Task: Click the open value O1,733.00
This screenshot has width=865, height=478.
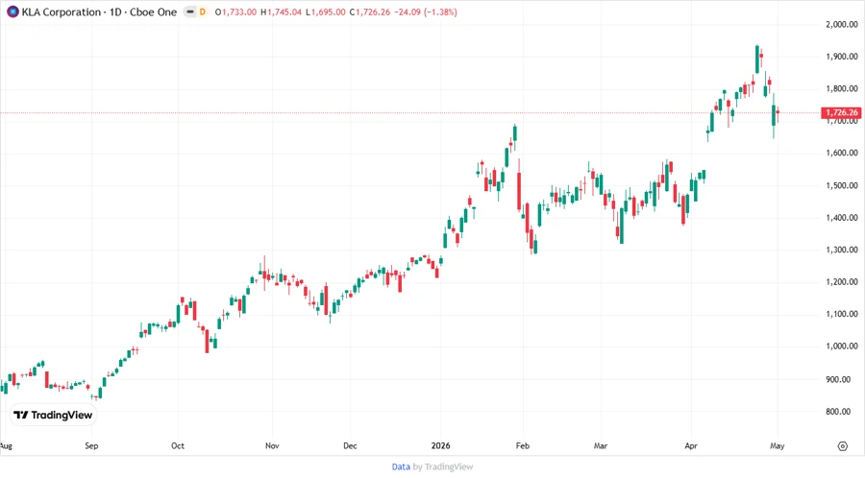Action: pos(235,12)
